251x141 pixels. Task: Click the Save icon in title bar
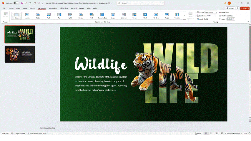pos(22,3)
